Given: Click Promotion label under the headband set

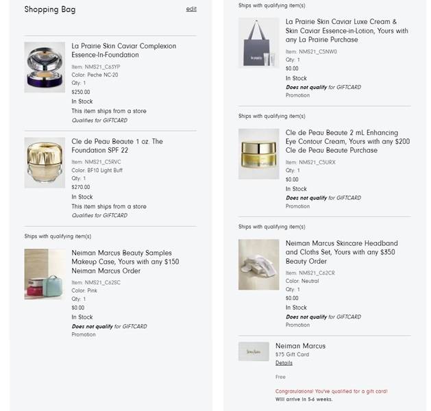Looking at the screenshot, I should pos(297,325).
